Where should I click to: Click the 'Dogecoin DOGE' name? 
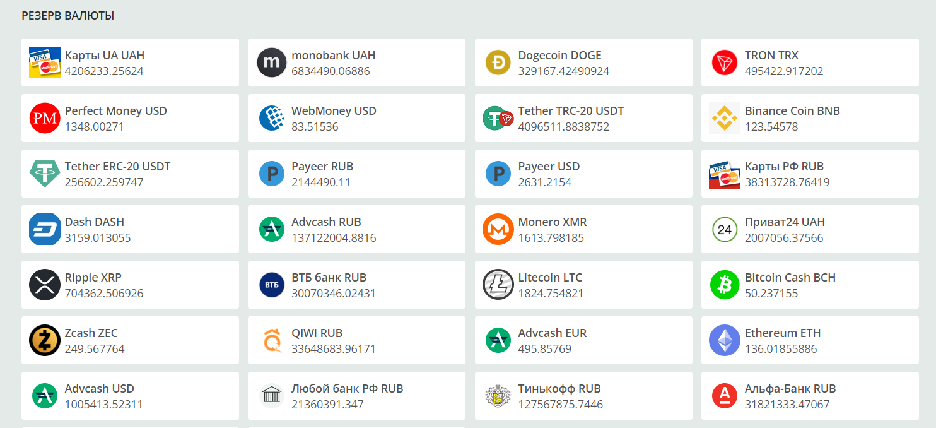click(x=560, y=55)
